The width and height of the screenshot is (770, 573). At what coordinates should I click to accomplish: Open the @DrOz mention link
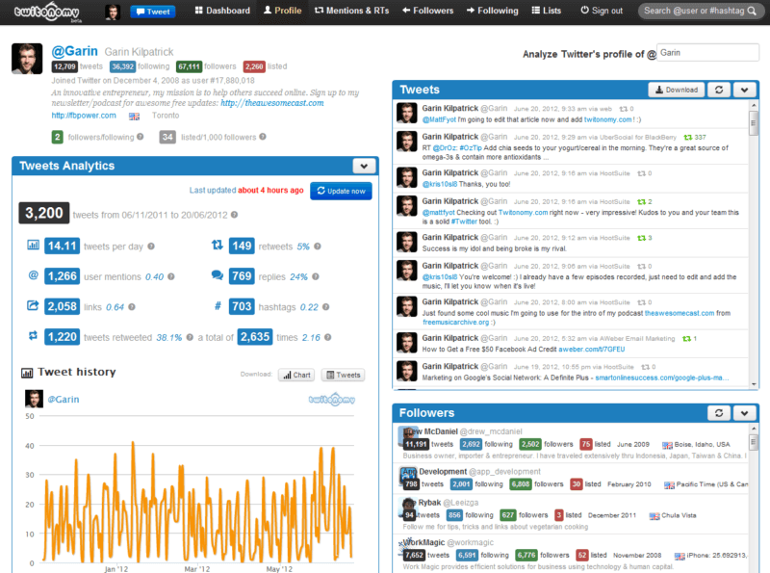(x=445, y=148)
